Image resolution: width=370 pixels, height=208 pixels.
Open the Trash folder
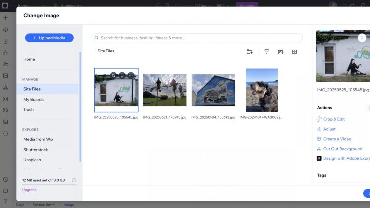click(x=28, y=110)
